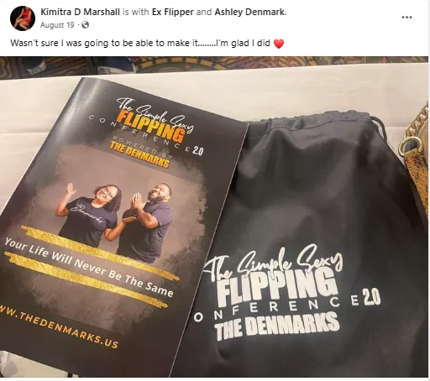Click the globe public audience icon
This screenshot has height=381, width=430.
tap(85, 25)
